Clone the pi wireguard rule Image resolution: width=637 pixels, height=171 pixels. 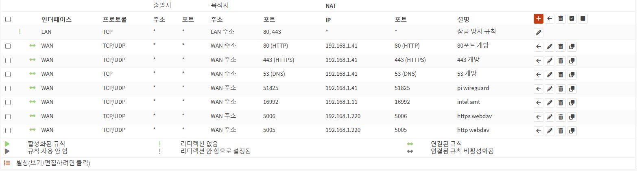pyautogui.click(x=572, y=89)
